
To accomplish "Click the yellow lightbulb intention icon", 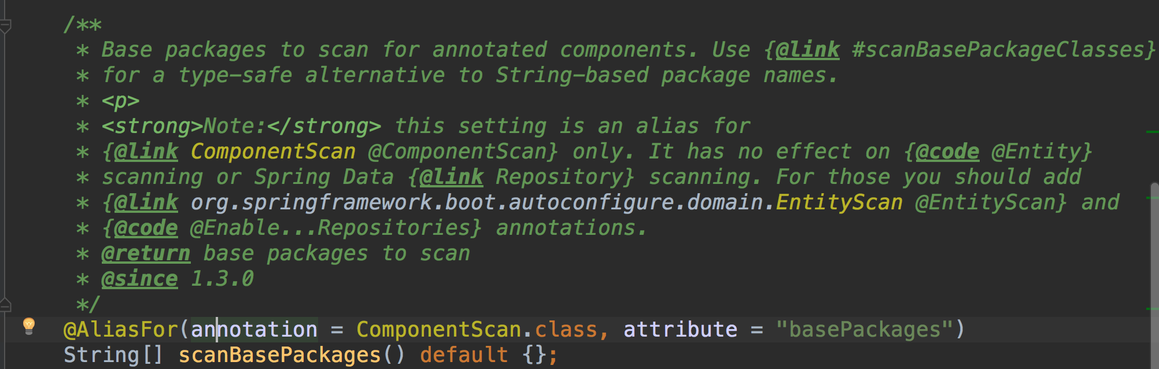I will pyautogui.click(x=28, y=326).
